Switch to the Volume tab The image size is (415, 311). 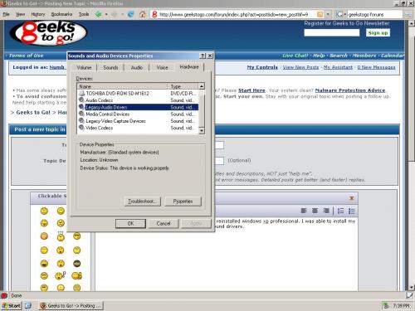coord(84,67)
